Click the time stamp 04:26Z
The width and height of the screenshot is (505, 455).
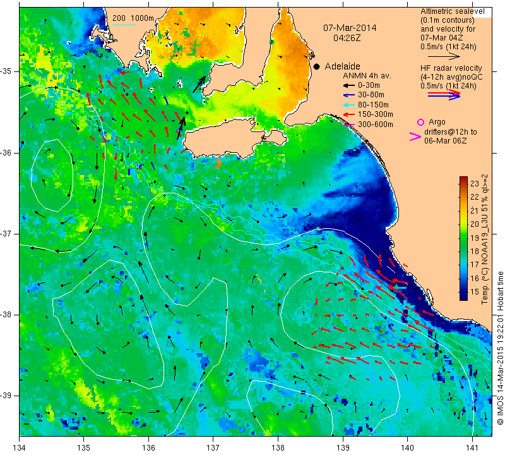tap(347, 38)
